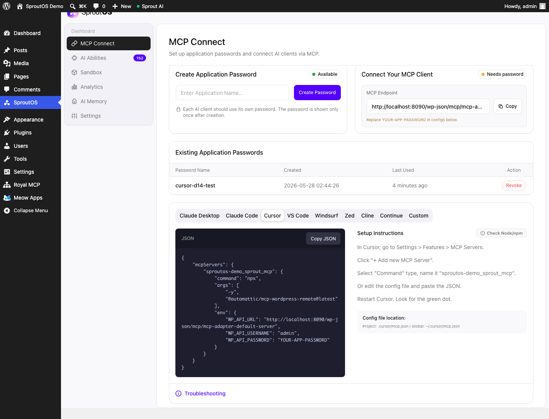Screen dimensions: 549x419
Task: Click the created date 2026-05-28 02:44:26
Action: tap(311, 186)
